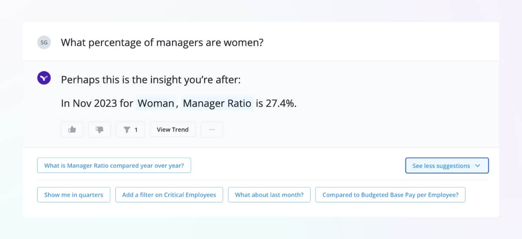Viewport: 522px width, 239px height.
Task: Select the highlighted Manager Ratio metric tag
Action: click(x=217, y=103)
